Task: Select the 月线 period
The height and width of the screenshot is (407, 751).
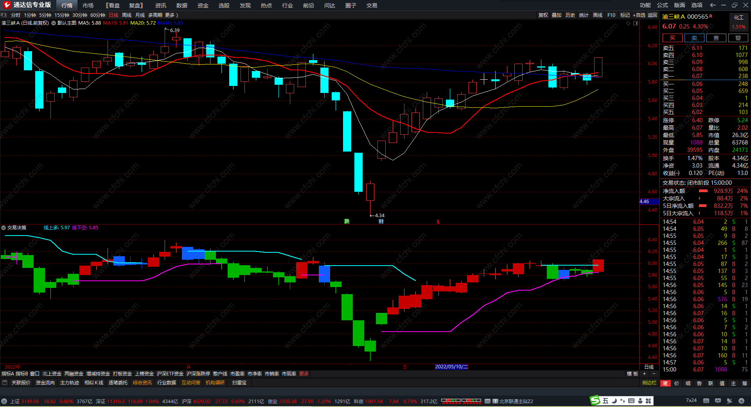Action: point(140,15)
